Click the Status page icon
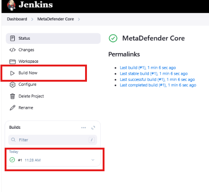The image size is (209, 192). pos(12,38)
